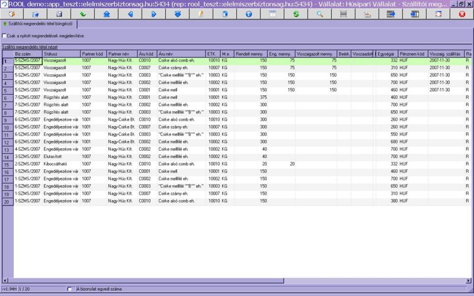
Task: Go to previous record with left arrow
Action: pos(130,14)
